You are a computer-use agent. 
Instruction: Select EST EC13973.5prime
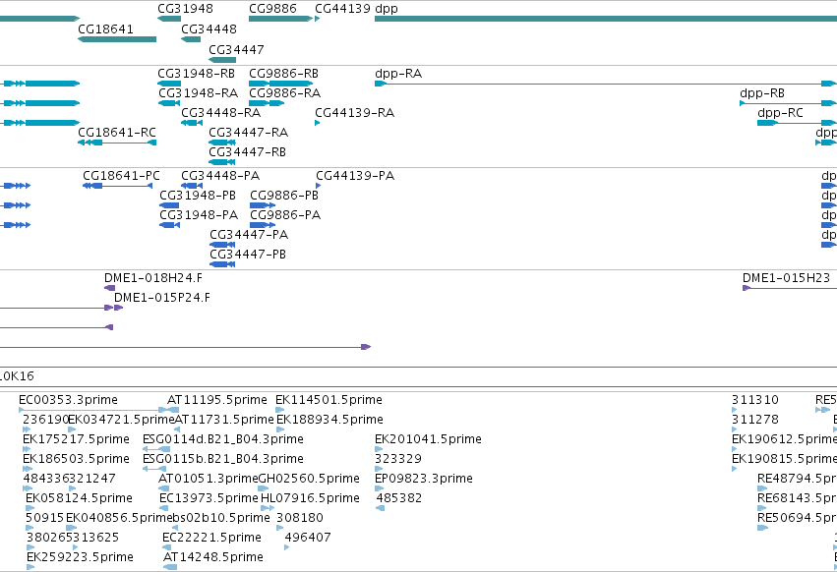coord(209,498)
